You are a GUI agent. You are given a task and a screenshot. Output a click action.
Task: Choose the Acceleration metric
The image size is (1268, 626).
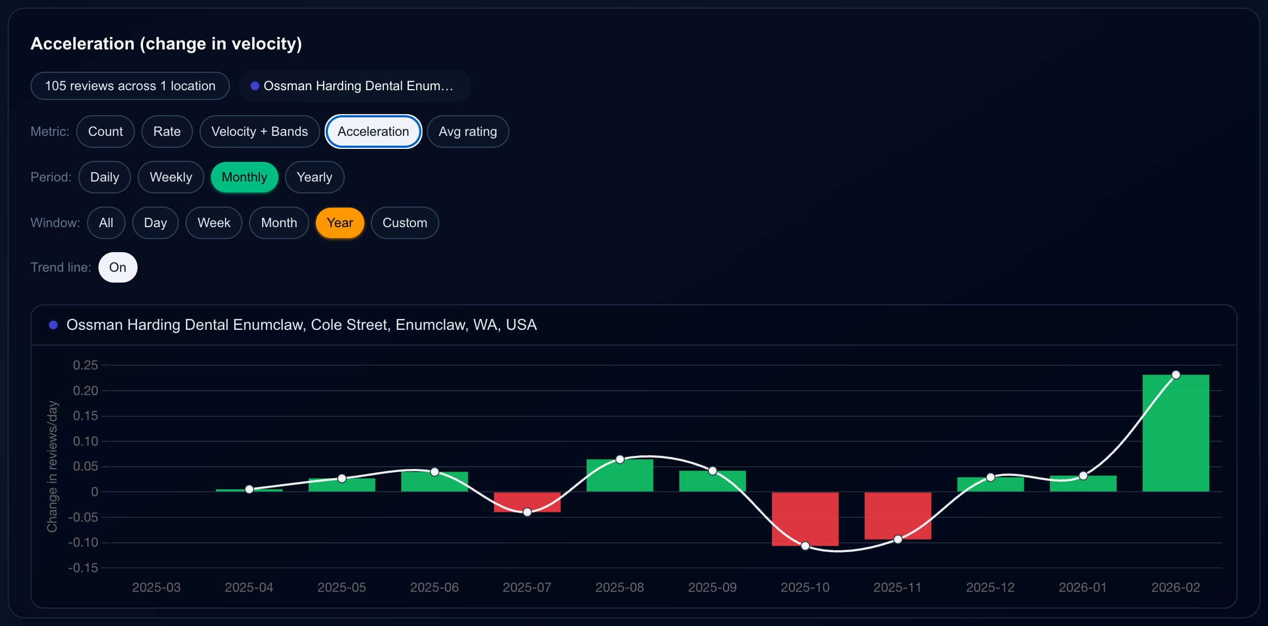click(x=373, y=132)
